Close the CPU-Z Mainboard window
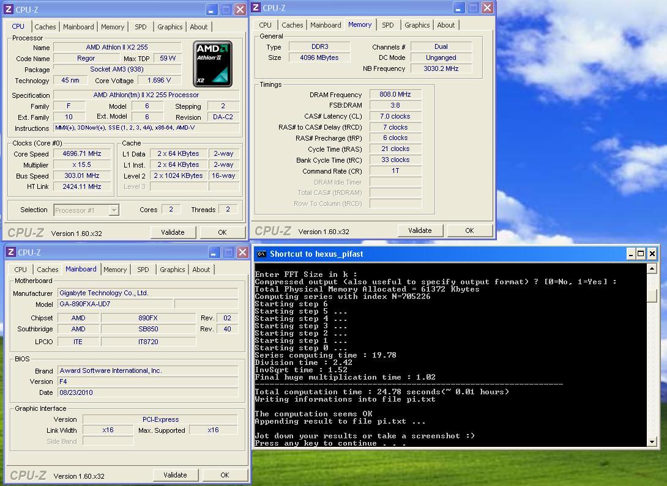This screenshot has height=486, width=667. click(242, 252)
